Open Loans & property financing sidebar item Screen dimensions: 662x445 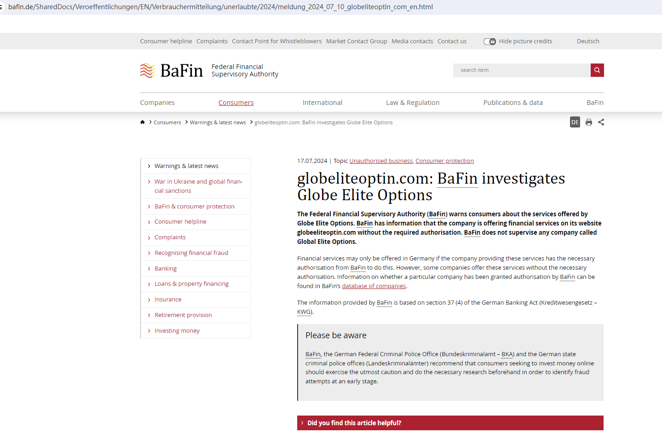click(196, 284)
